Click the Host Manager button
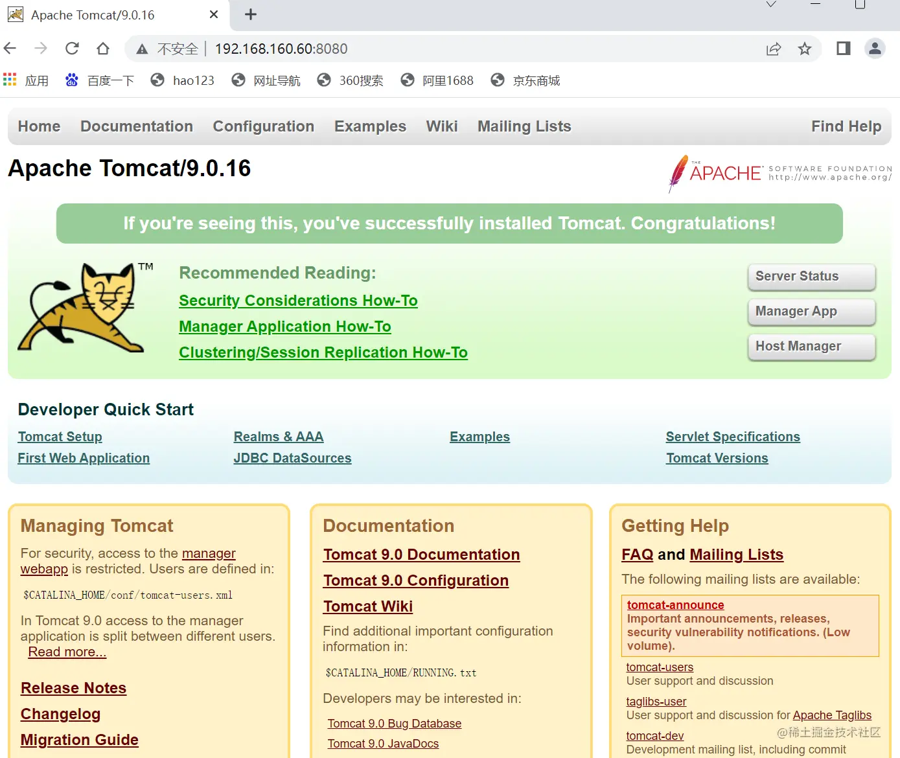The height and width of the screenshot is (758, 900). [811, 347]
